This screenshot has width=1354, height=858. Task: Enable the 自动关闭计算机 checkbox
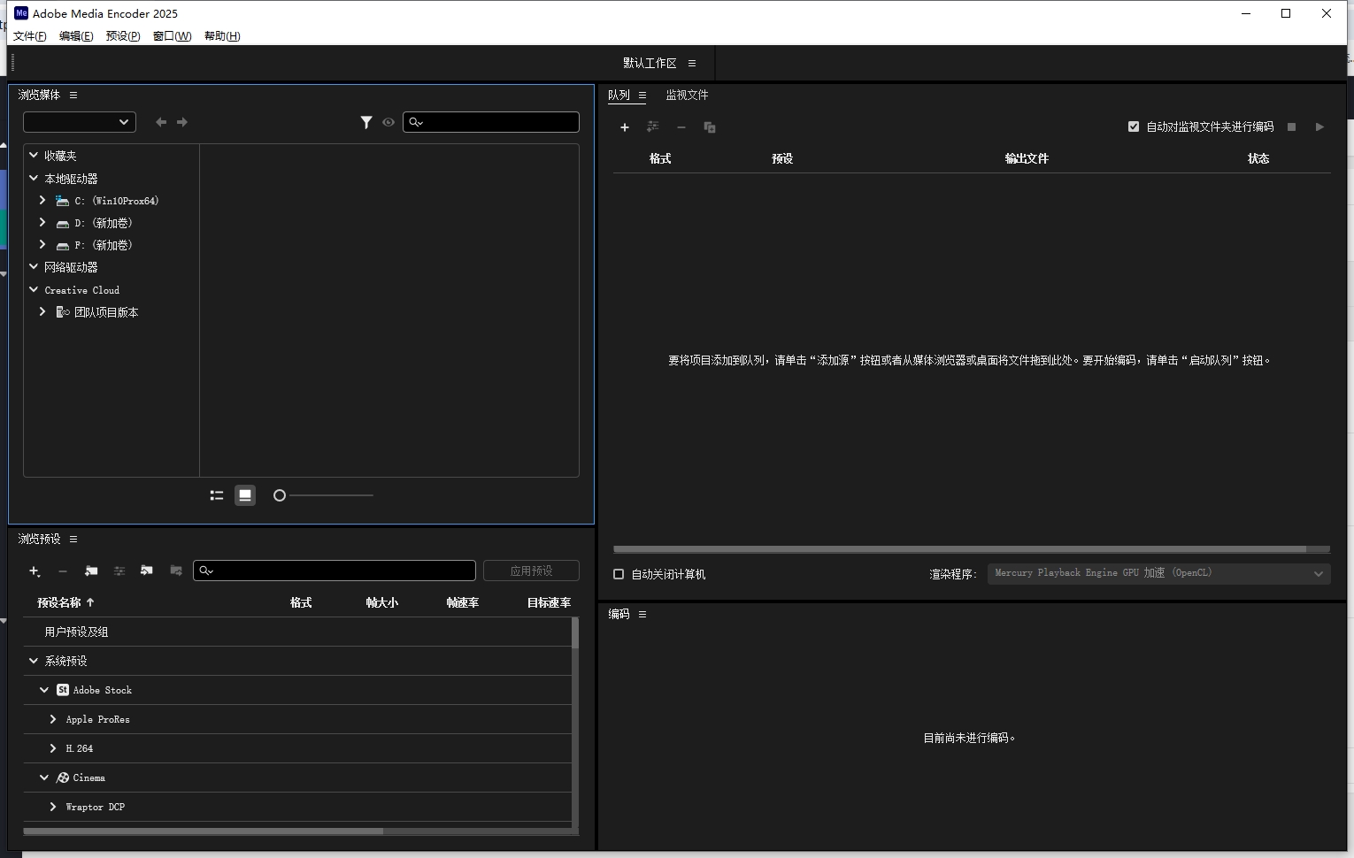coord(619,574)
